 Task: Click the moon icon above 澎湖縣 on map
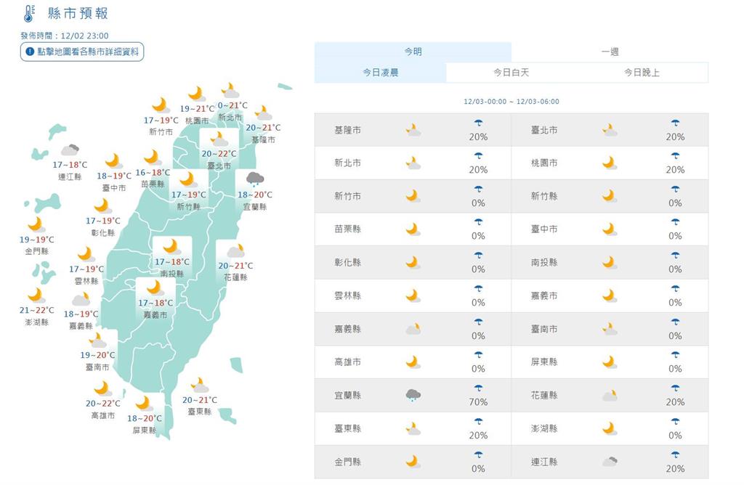click(35, 295)
